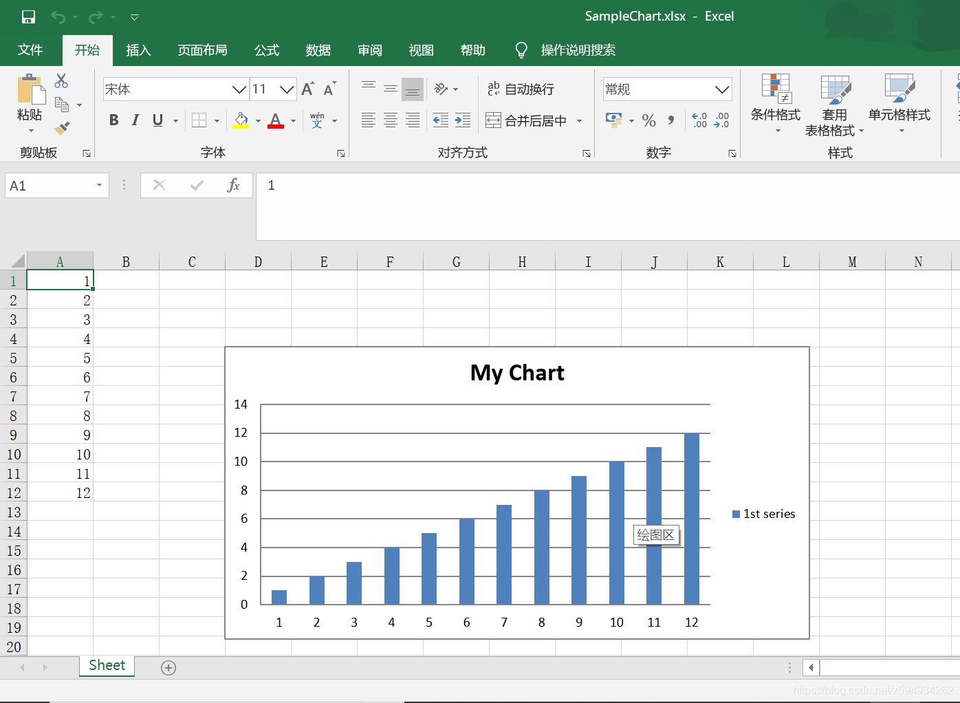Open fill color dropdown arrow

pos(258,121)
